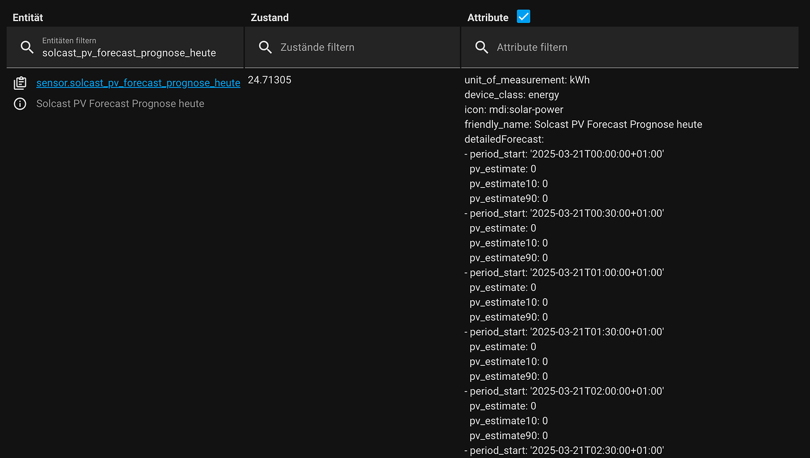Select the unit_of_measurement: kWh line
The image size is (810, 458).
click(527, 80)
